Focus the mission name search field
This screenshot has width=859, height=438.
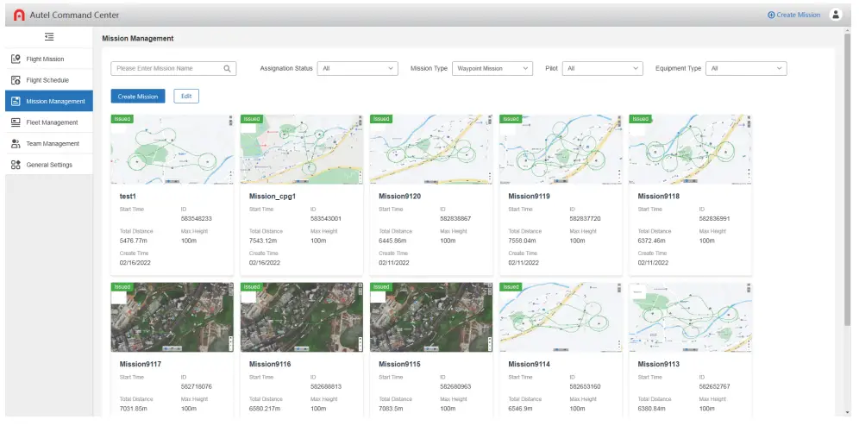168,68
